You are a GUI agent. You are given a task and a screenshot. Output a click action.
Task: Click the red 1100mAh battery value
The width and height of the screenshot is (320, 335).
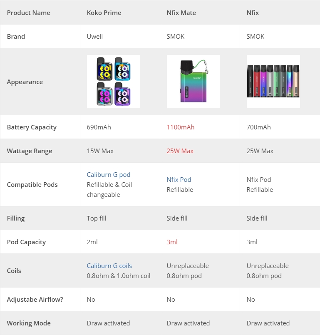pos(181,127)
